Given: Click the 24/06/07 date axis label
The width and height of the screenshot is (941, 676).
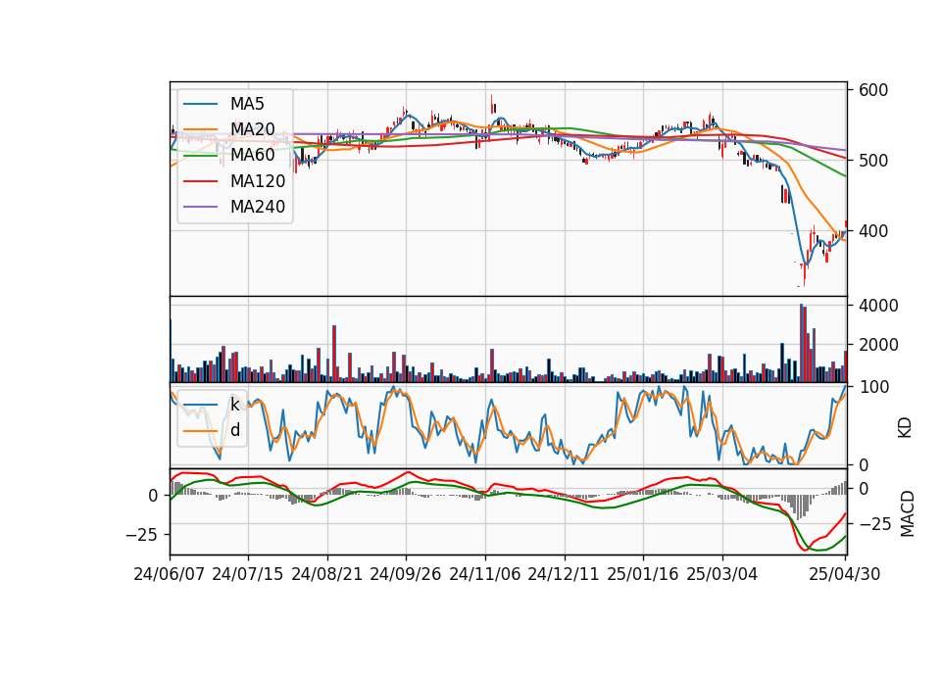Looking at the screenshot, I should 170,574.
